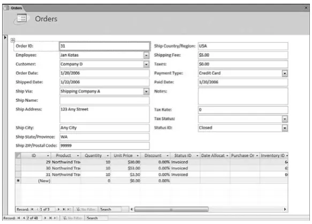Go to first record in subform navigation
Viewport: 312px width, 224px height.
[x=32, y=210]
